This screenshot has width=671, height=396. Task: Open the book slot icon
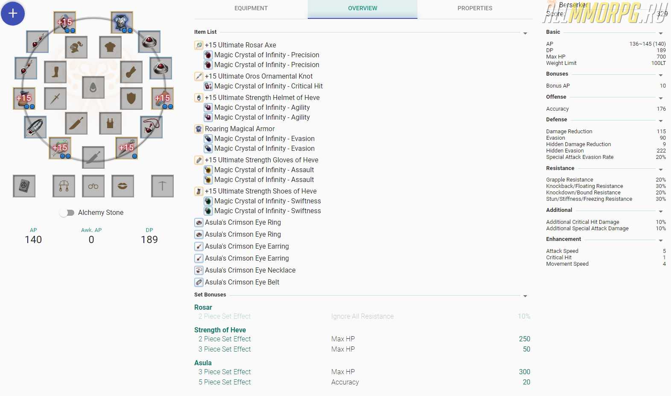point(24,186)
